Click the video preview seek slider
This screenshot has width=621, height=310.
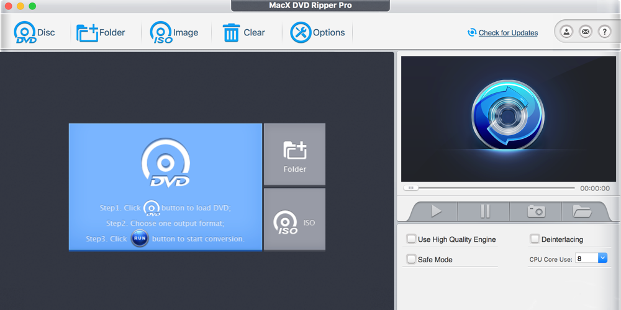[491, 188]
